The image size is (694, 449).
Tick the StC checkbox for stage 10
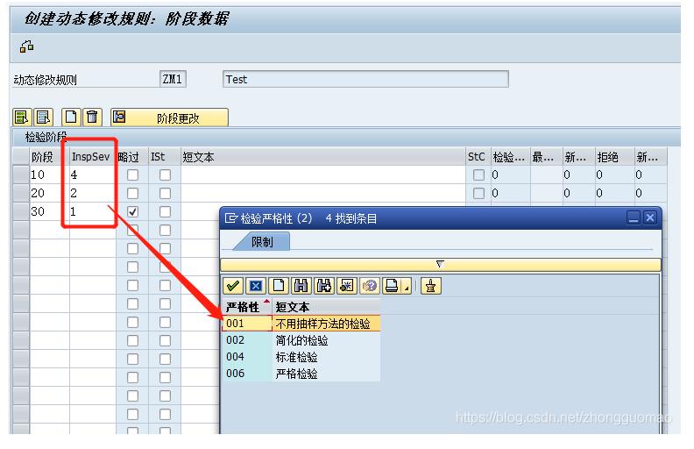478,175
